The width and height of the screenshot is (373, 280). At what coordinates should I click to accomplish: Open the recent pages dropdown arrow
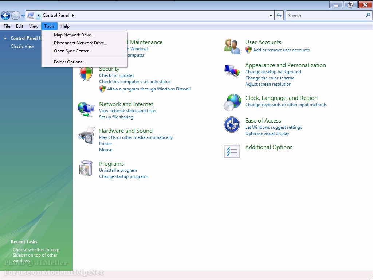[23, 16]
